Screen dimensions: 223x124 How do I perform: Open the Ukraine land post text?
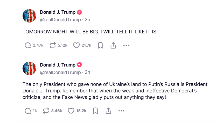115,91
